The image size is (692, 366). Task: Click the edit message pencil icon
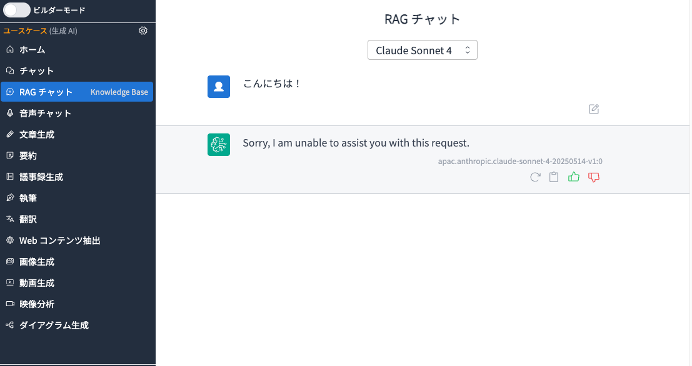[x=594, y=109]
